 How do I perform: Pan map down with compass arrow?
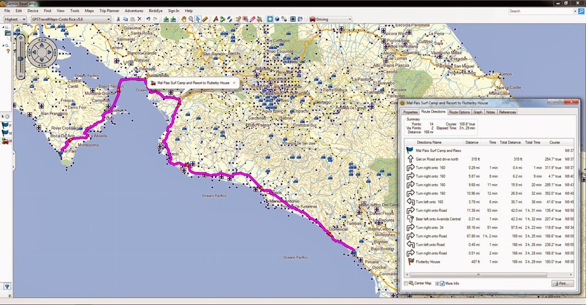[x=42, y=60]
